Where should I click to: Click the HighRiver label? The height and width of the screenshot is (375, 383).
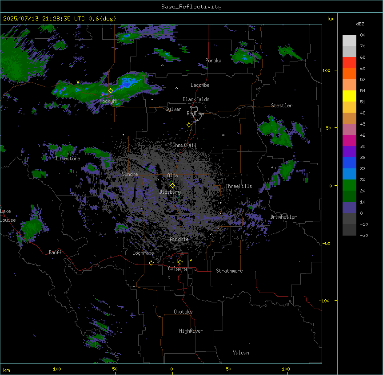(191, 331)
